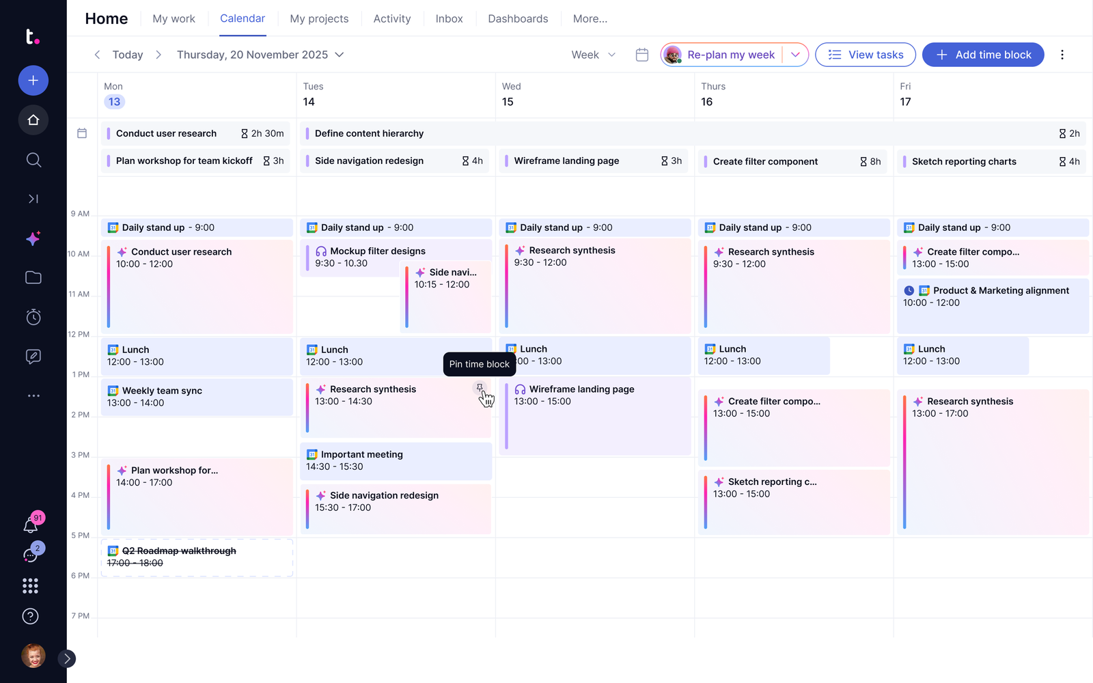Image resolution: width=1093 pixels, height=683 pixels.
Task: Click the blue plus create button in sidebar
Action: (x=33, y=81)
